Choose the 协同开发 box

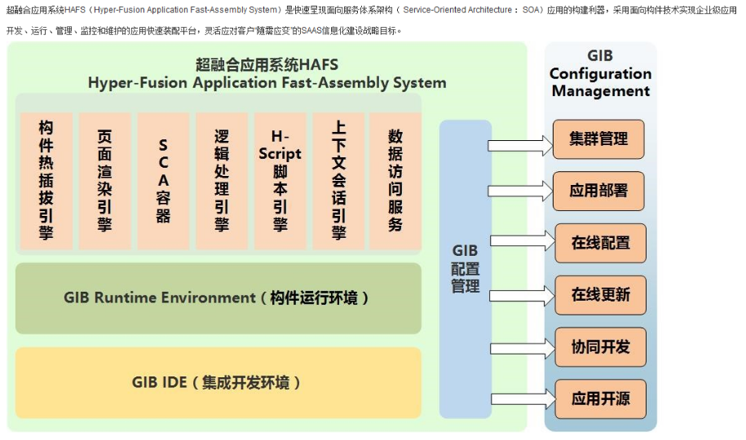click(x=600, y=347)
